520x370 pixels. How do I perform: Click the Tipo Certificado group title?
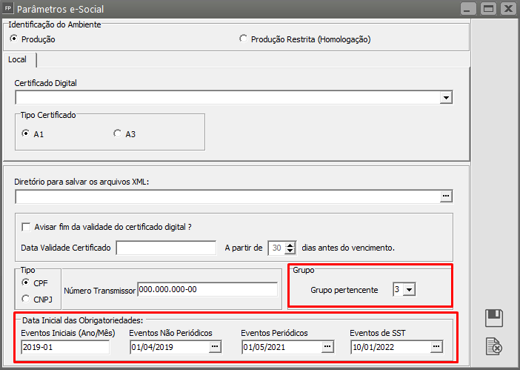(48, 115)
